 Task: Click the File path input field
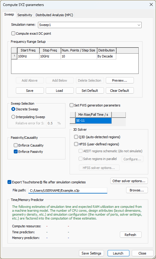(68, 190)
